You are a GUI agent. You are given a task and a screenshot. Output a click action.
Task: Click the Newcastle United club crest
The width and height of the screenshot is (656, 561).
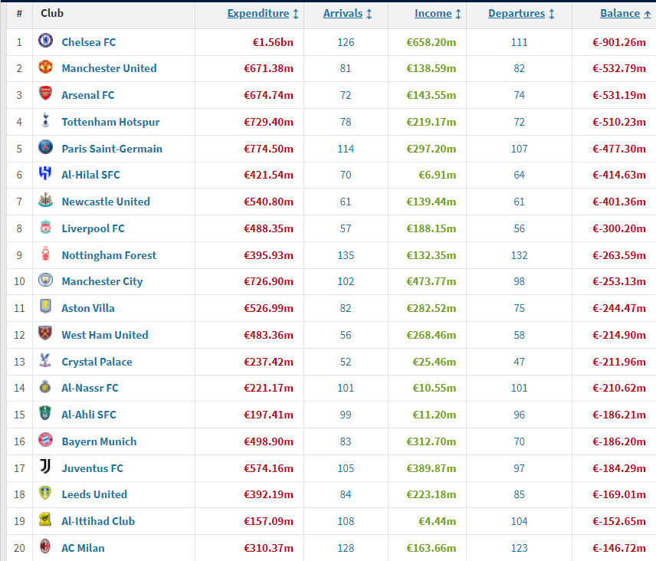[x=45, y=200]
